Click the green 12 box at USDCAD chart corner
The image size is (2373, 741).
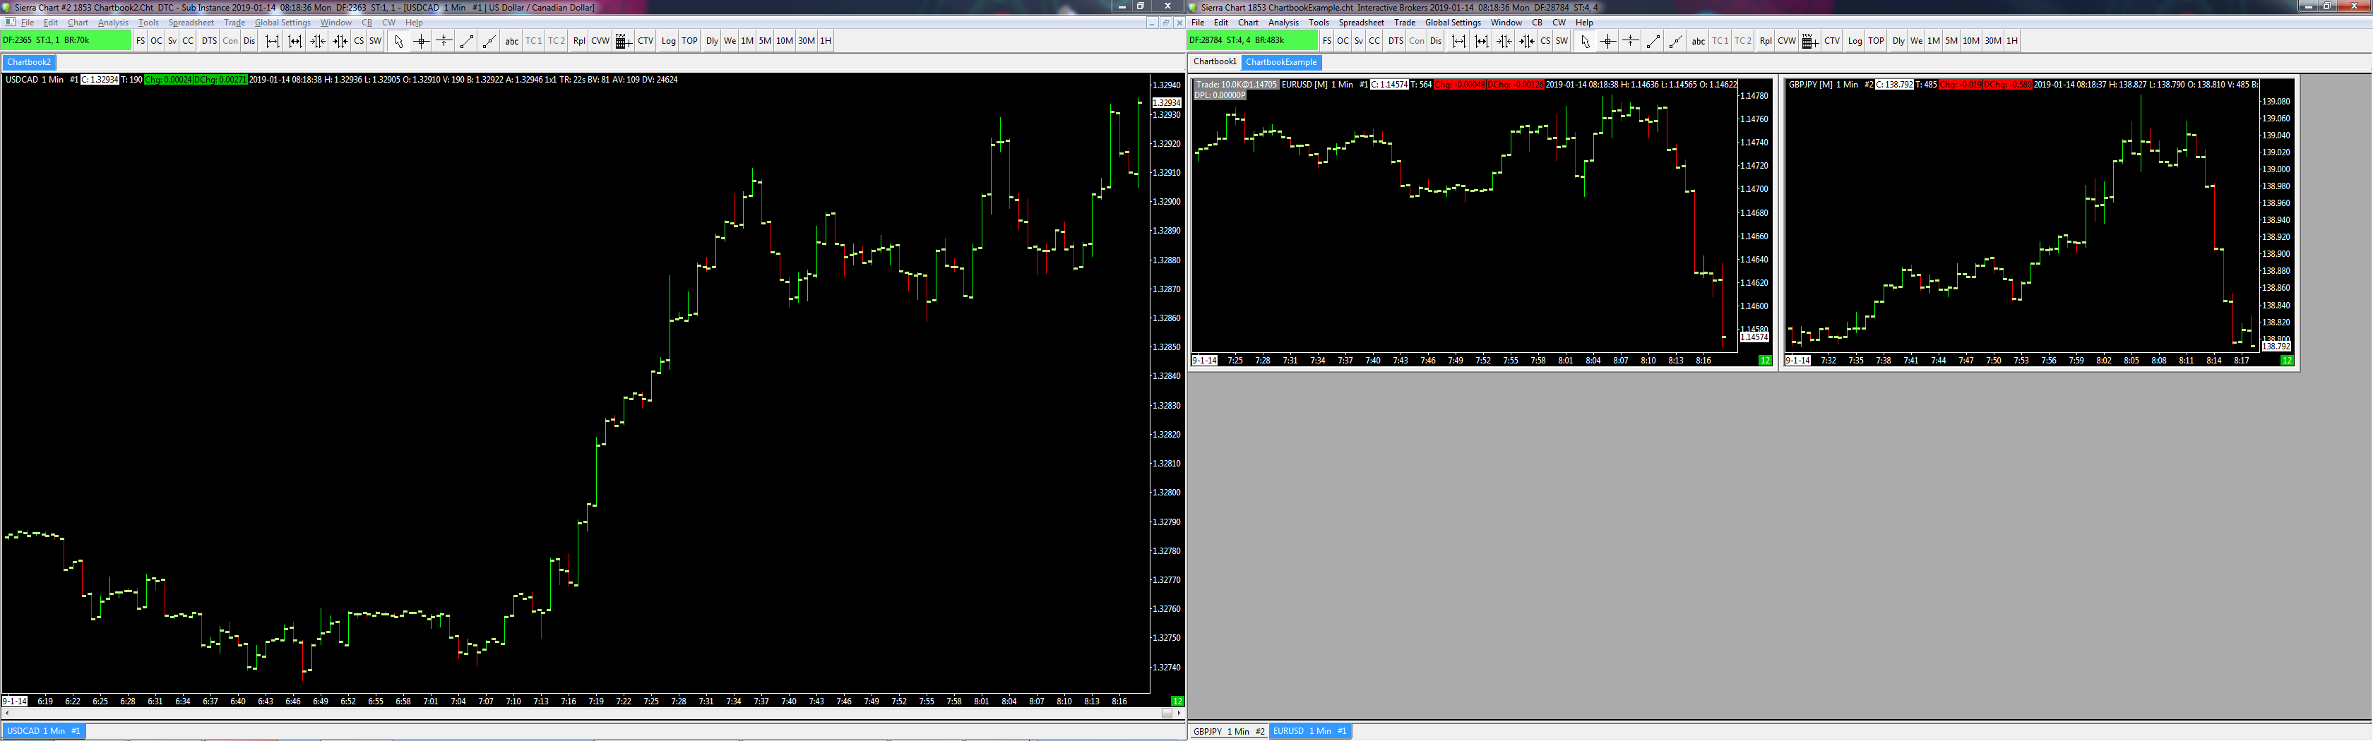[x=1177, y=701]
